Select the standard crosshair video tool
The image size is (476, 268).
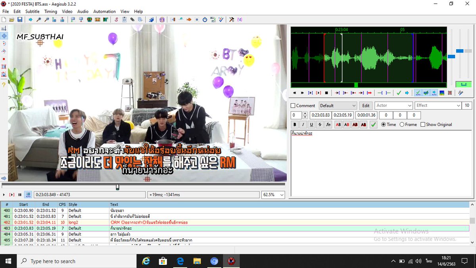4,28
